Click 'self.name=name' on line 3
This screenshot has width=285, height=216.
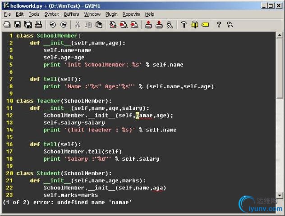click(x=67, y=50)
